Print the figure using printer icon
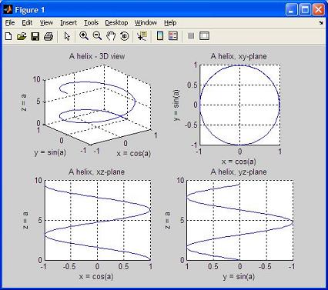 pyautogui.click(x=49, y=36)
